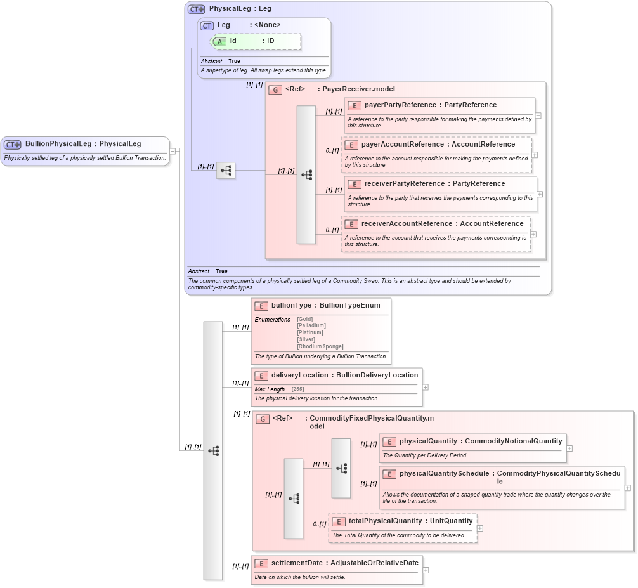Click the sequence bar left of totalPhysicalQuantity

pos(294,499)
